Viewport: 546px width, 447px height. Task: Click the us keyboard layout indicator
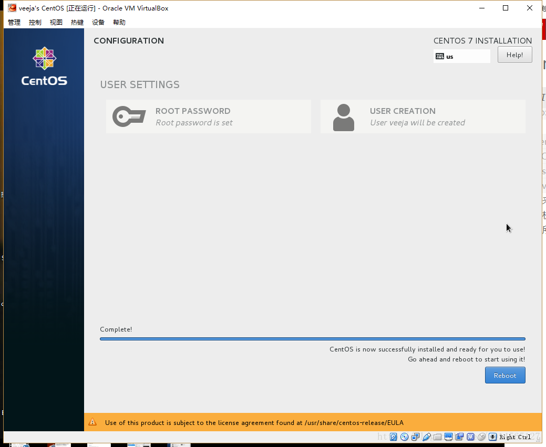point(462,56)
